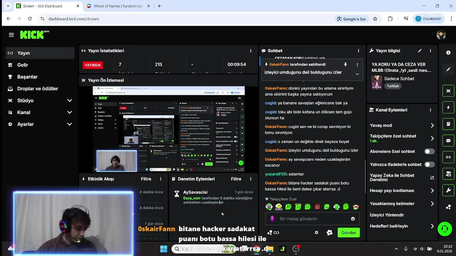The width and height of the screenshot is (456, 256).
Task: Bookmark this page with the star icon
Action: point(375,19)
